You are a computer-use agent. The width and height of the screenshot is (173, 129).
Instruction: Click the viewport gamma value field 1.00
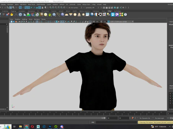click(x=105, y=21)
